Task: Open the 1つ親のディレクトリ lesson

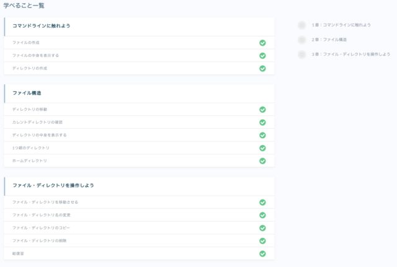Action: click(x=31, y=148)
